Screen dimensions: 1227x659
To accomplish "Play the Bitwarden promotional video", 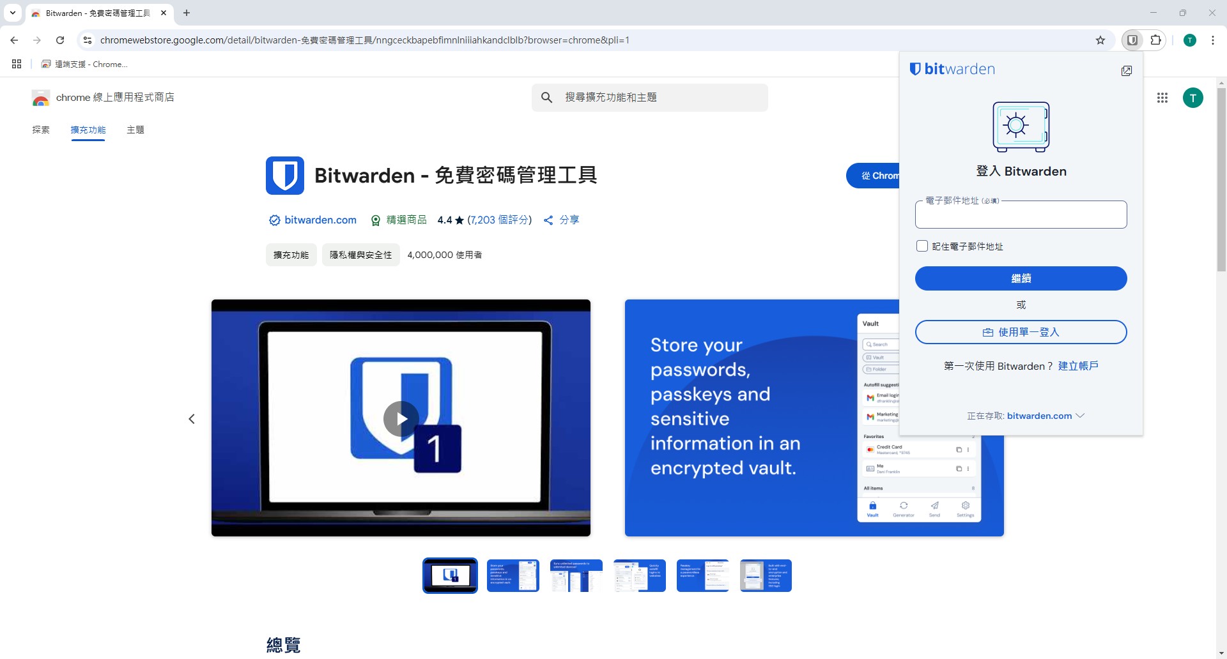I will pyautogui.click(x=401, y=418).
